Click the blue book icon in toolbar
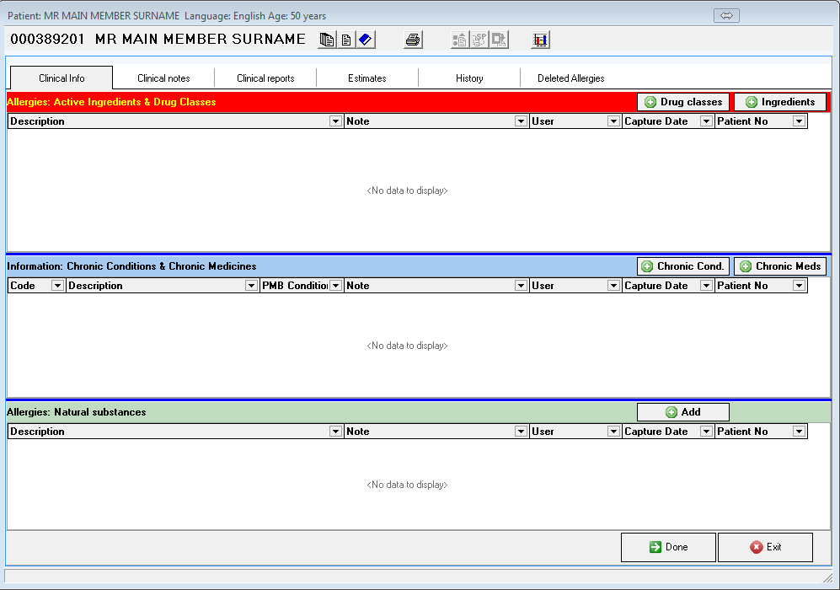The width and height of the screenshot is (840, 590). click(x=365, y=40)
